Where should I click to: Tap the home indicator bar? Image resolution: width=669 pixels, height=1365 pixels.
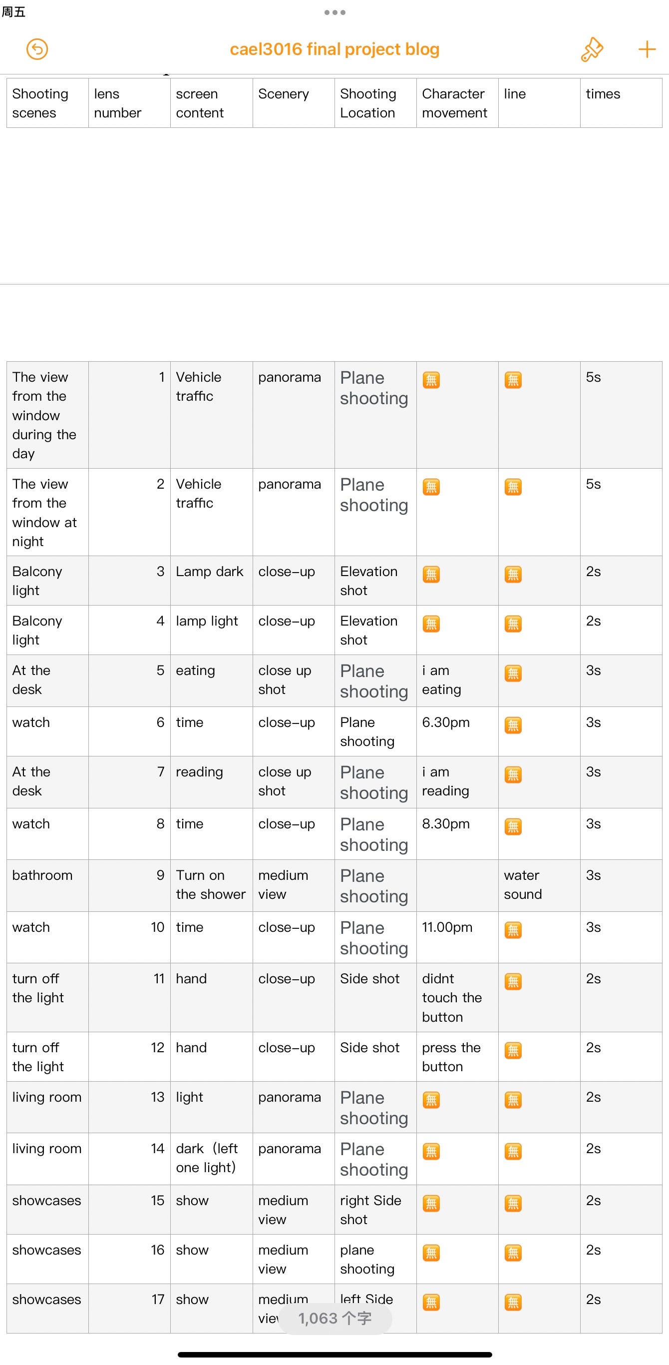pos(335,1355)
